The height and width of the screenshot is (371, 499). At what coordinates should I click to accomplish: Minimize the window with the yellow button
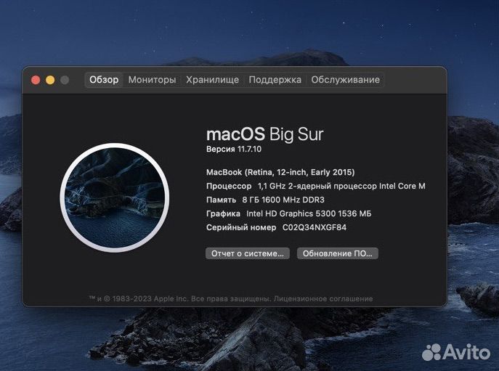pos(50,80)
